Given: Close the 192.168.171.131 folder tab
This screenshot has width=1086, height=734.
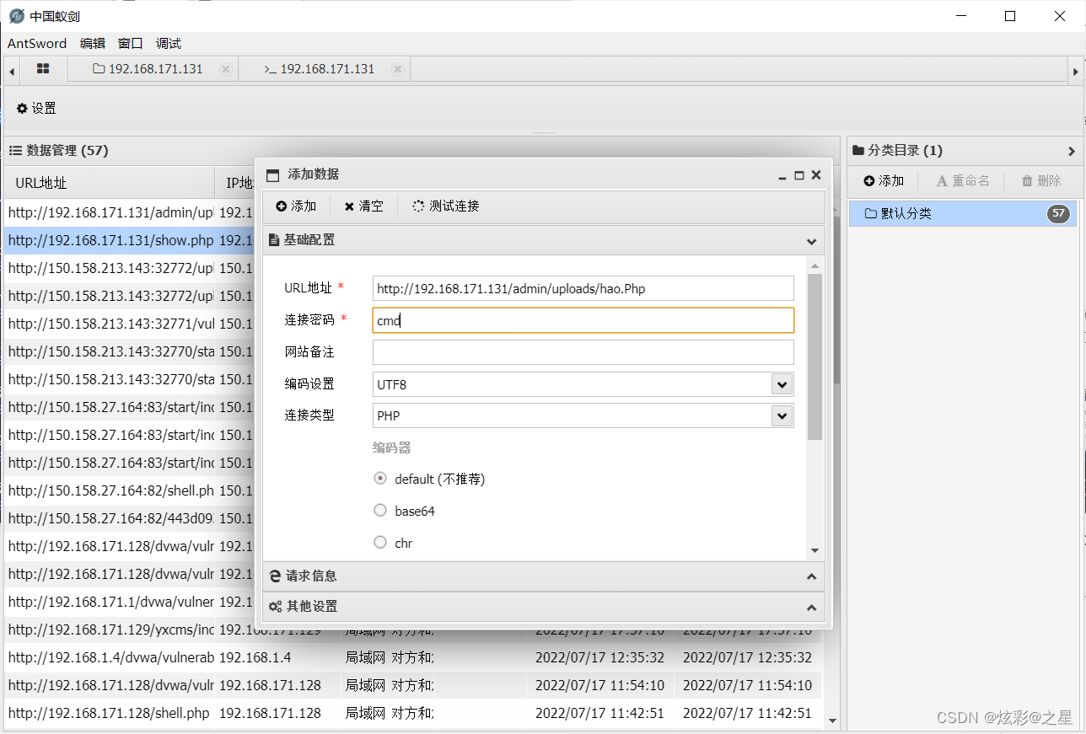Looking at the screenshot, I should pyautogui.click(x=225, y=69).
